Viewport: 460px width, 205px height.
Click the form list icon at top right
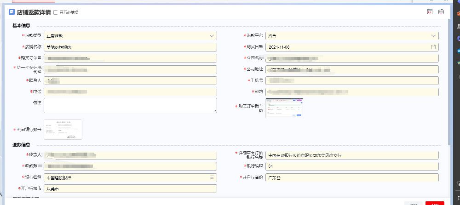(x=441, y=12)
